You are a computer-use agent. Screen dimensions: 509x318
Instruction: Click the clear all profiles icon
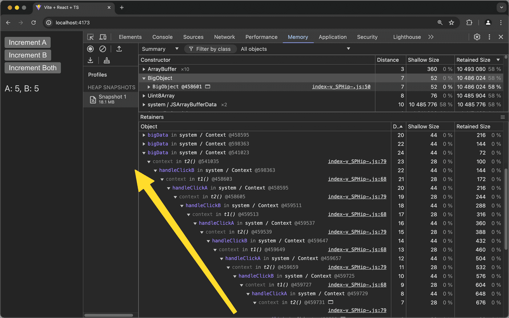point(103,49)
